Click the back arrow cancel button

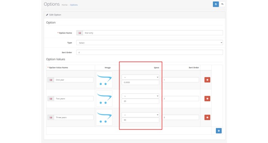coord(222,4)
